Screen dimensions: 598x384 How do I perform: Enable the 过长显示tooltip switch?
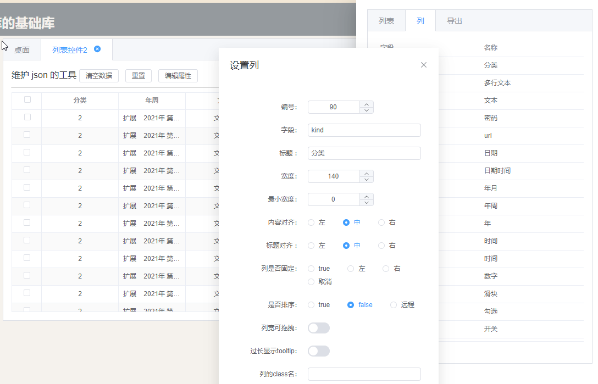tap(319, 350)
